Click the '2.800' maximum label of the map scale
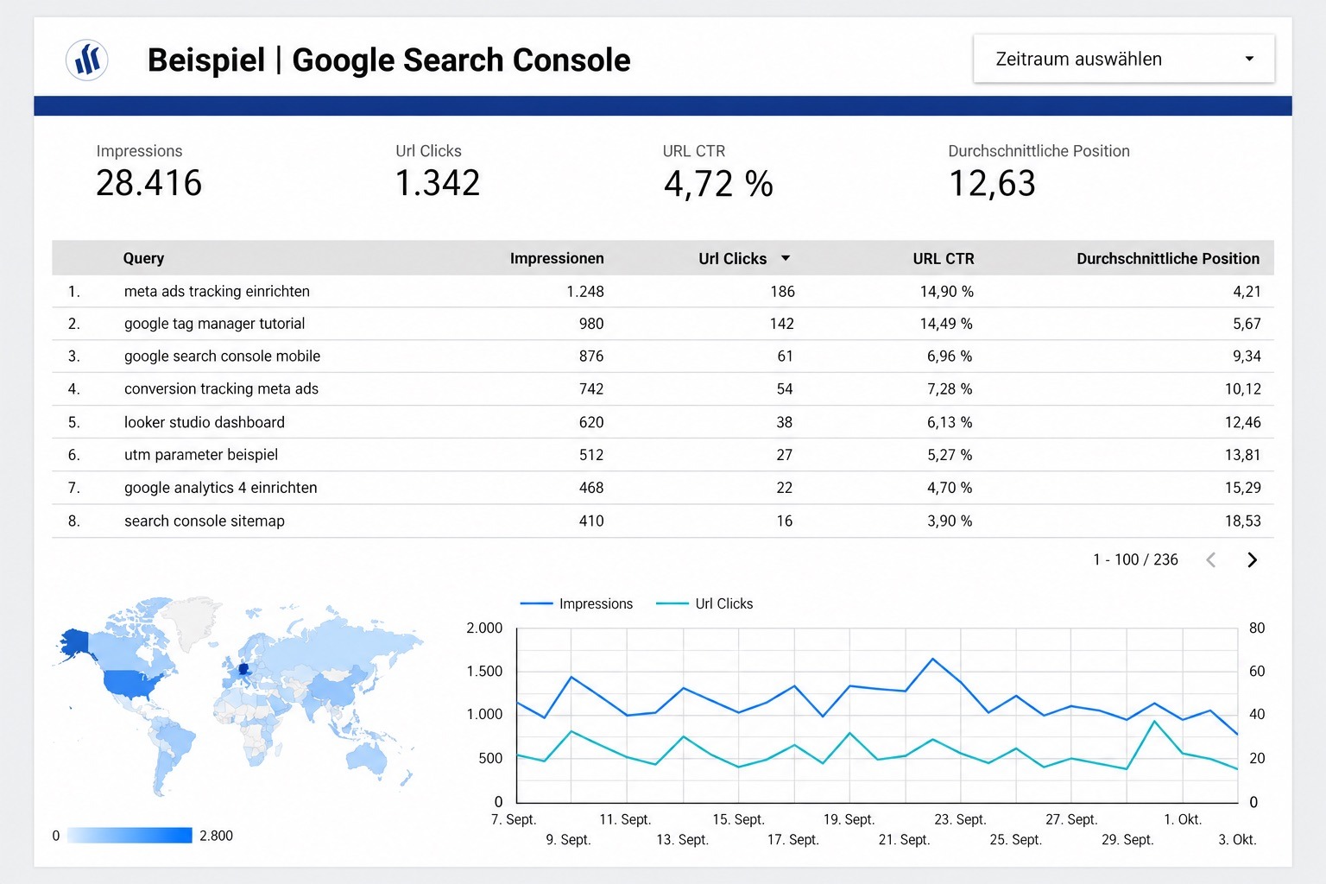The width and height of the screenshot is (1326, 884). click(216, 836)
